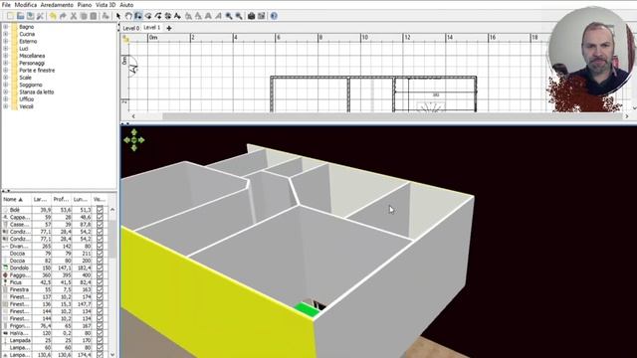Toggle visibility checkbox for Divan row
The image size is (637, 358).
(x=100, y=246)
